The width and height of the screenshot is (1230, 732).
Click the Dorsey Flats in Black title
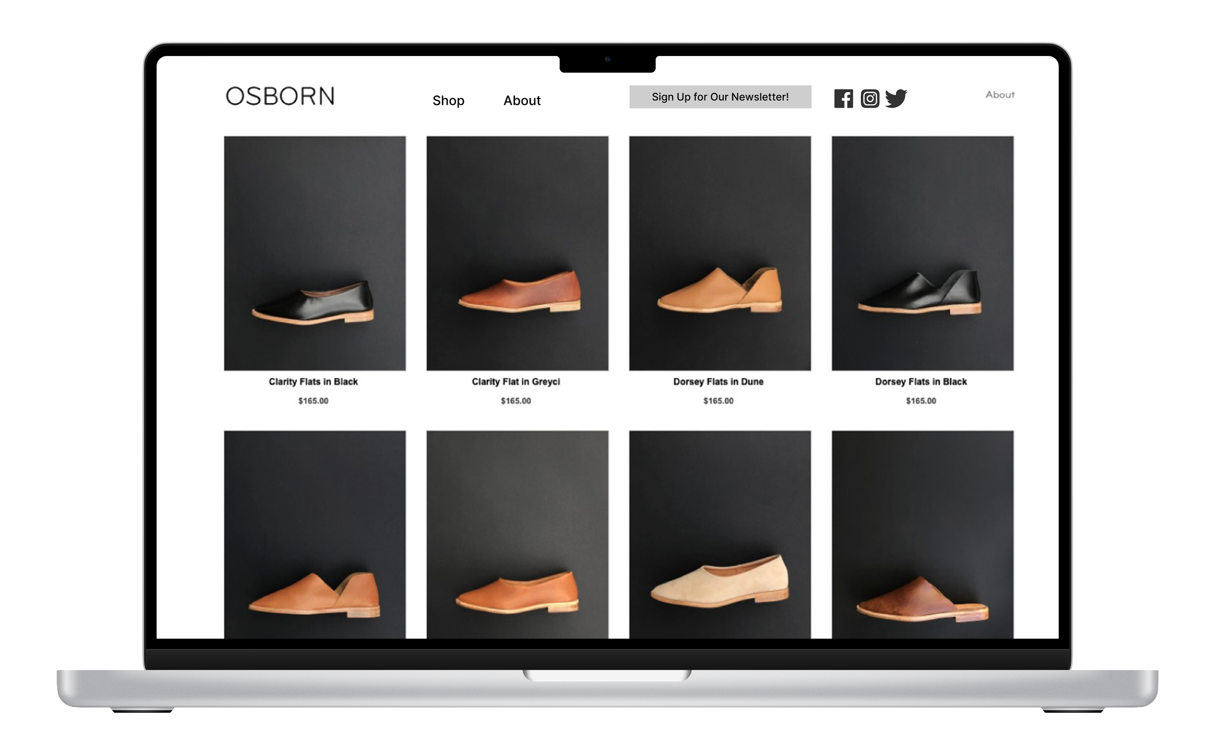[x=921, y=382]
